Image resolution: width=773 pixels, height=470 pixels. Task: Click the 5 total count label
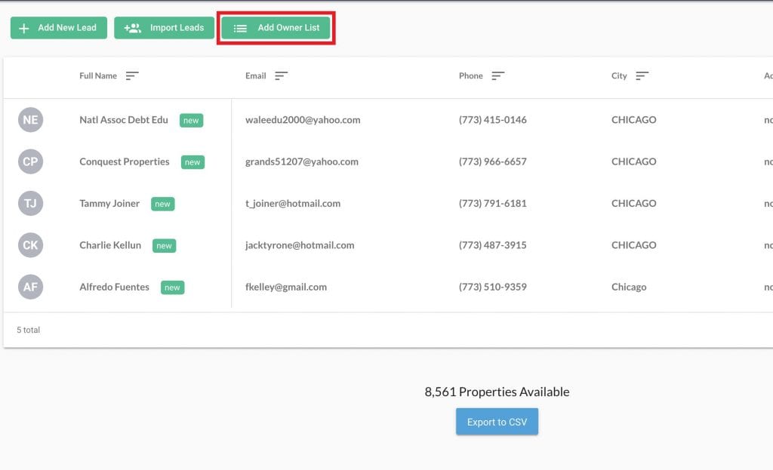coord(29,330)
